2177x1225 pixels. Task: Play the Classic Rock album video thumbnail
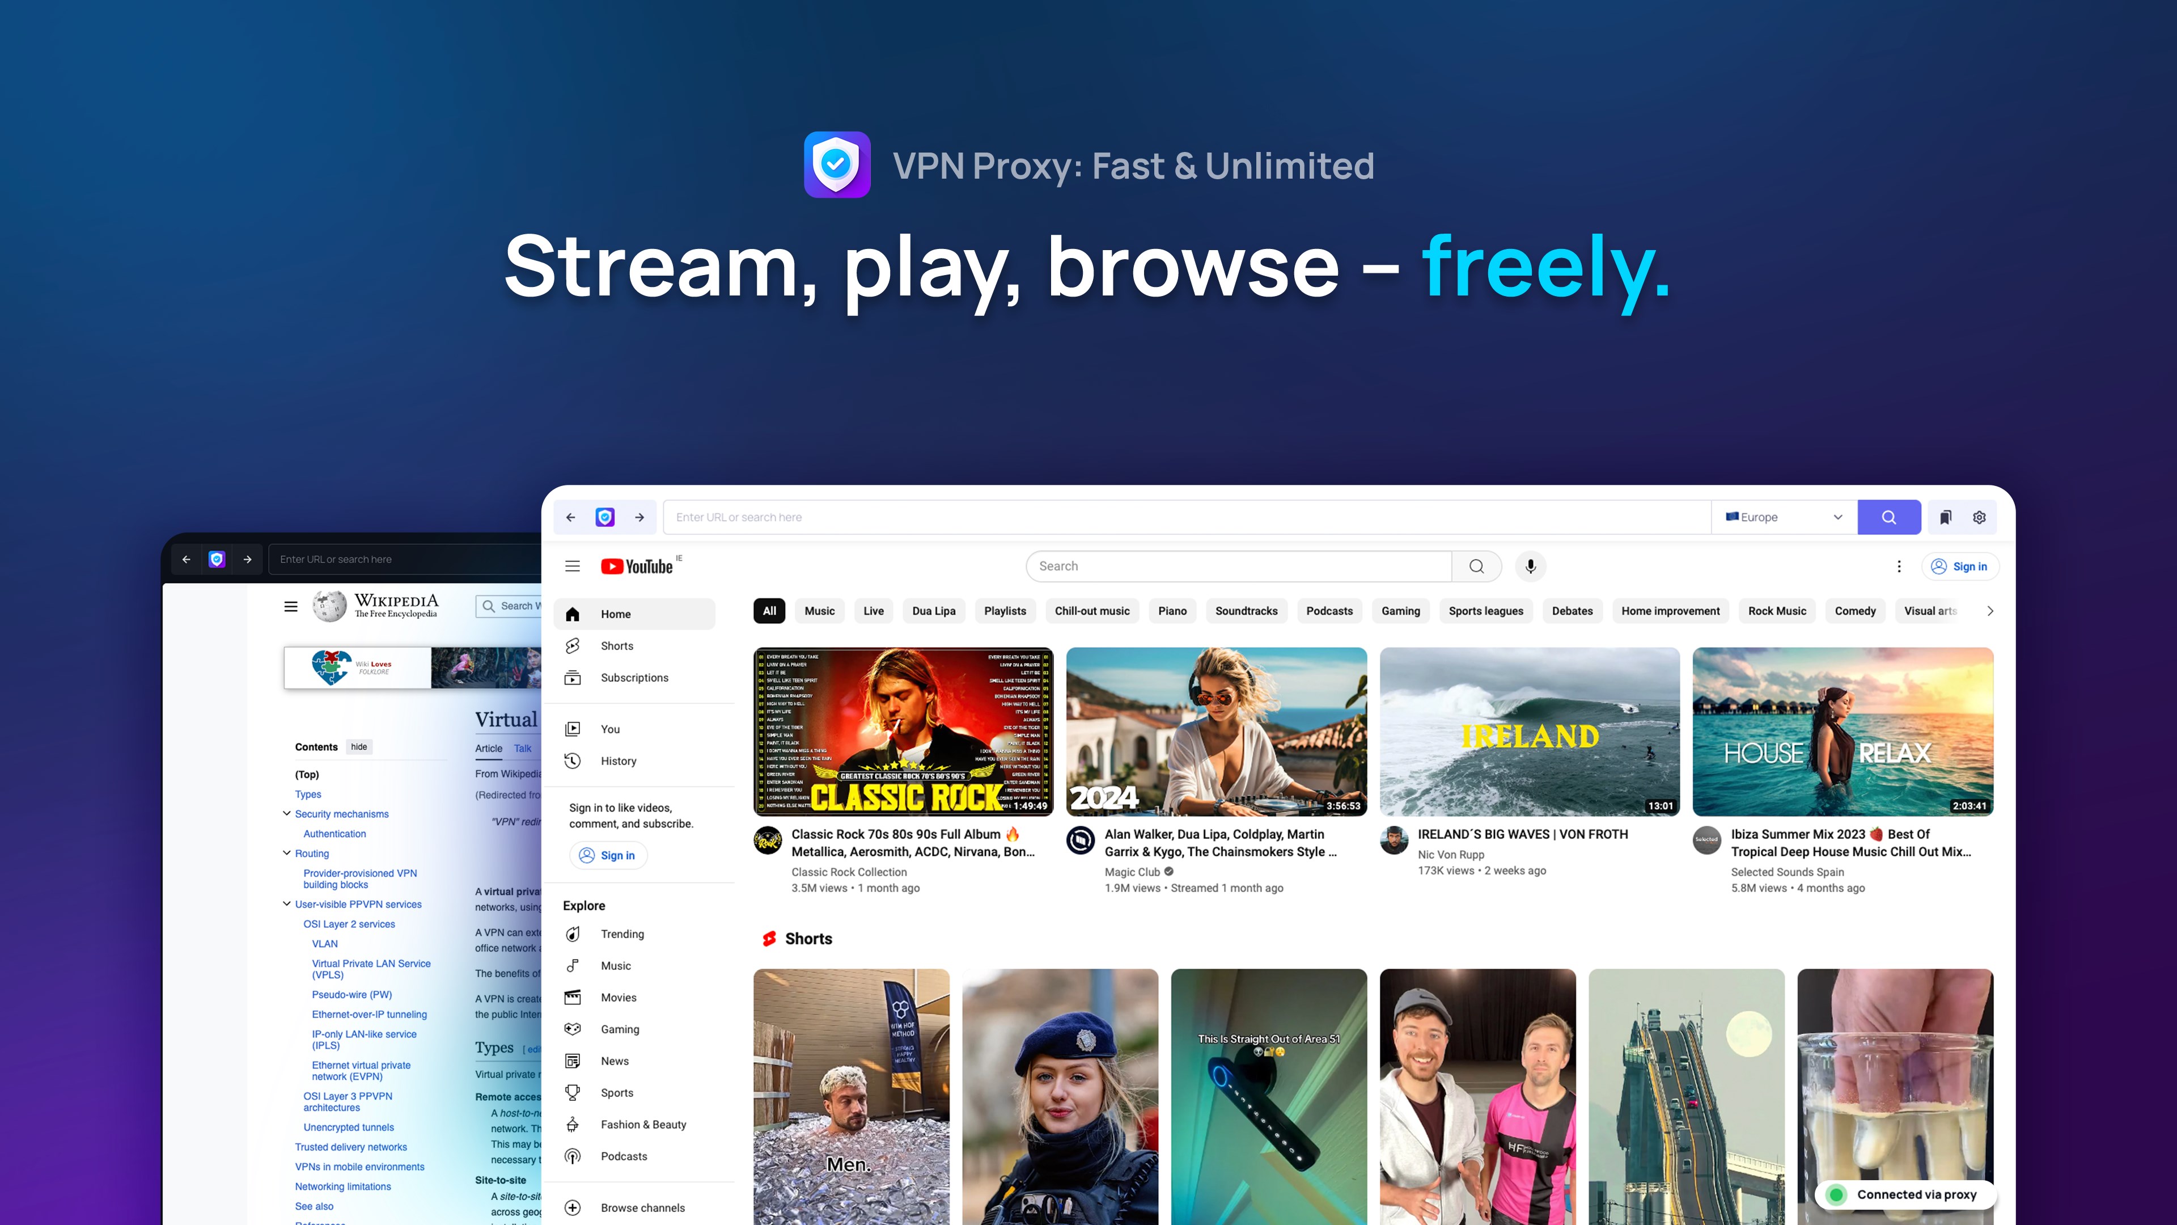click(x=903, y=732)
